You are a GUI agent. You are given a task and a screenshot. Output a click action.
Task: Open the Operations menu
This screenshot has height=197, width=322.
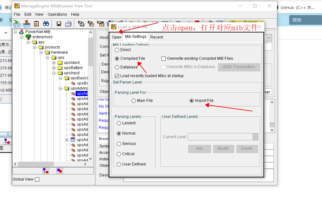tap(57, 14)
